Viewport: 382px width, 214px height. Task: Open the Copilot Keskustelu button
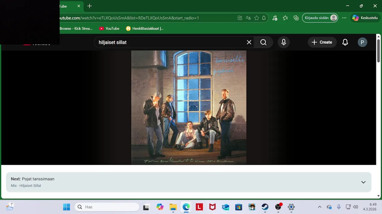365,18
